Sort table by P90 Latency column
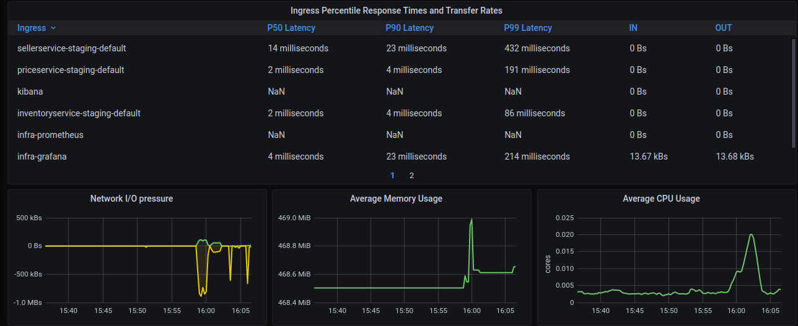The image size is (798, 326). coord(410,28)
